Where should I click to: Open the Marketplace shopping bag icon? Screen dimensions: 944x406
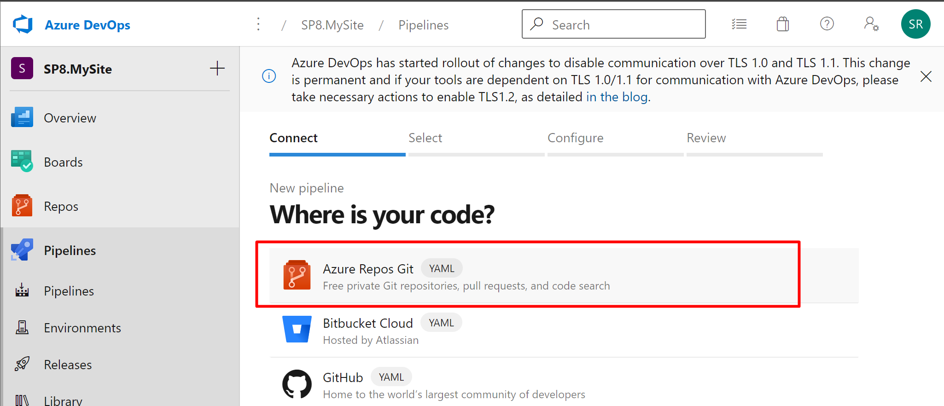click(783, 24)
